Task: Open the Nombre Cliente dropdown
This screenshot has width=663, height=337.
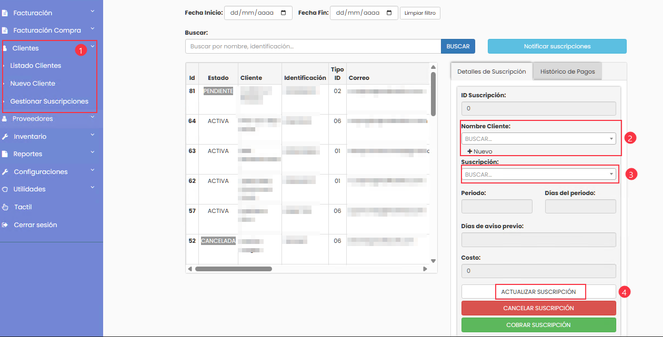Action: (x=539, y=139)
